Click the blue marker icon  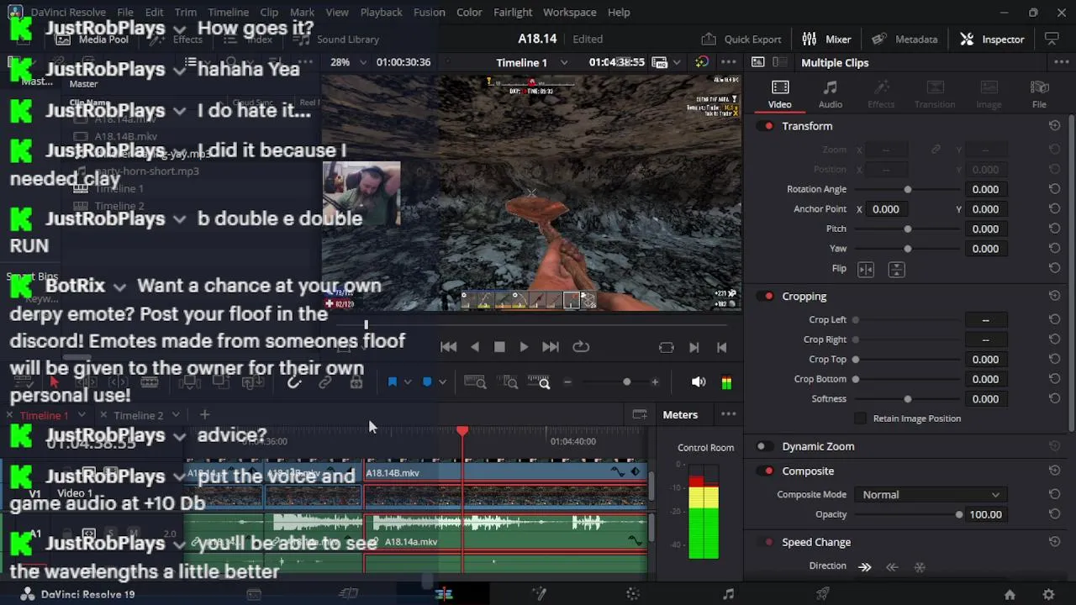point(427,382)
